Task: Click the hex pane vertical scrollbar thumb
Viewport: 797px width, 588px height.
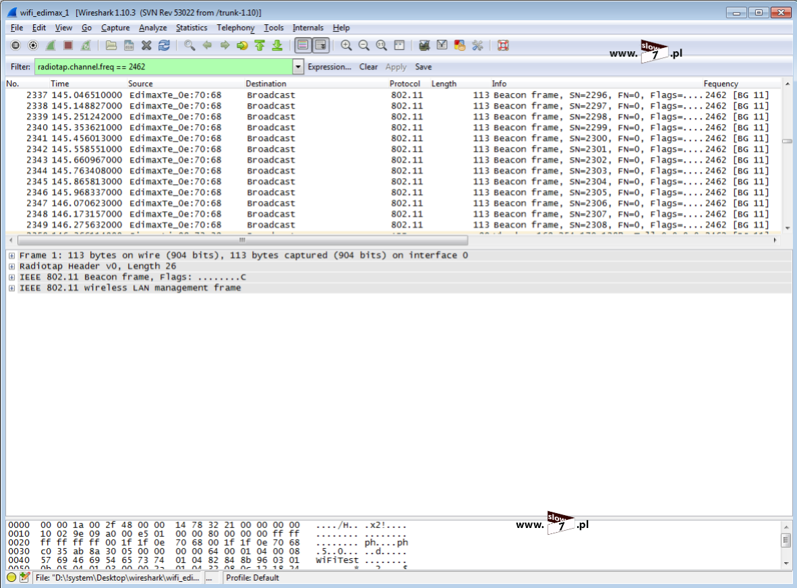Action: tap(786, 540)
